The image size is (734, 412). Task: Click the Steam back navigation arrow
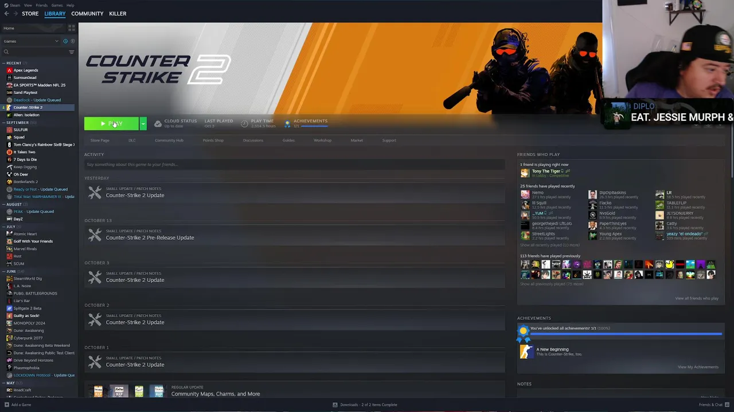click(x=6, y=13)
